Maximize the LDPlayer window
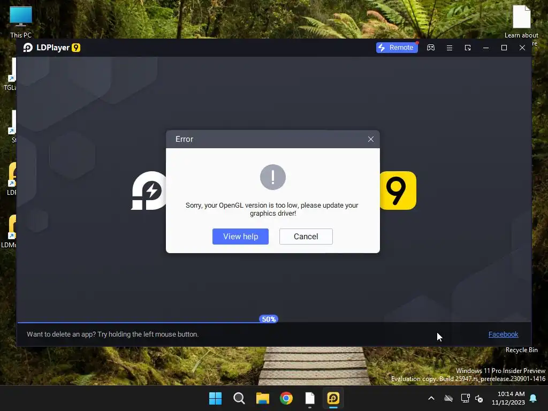548x411 pixels. click(504, 48)
